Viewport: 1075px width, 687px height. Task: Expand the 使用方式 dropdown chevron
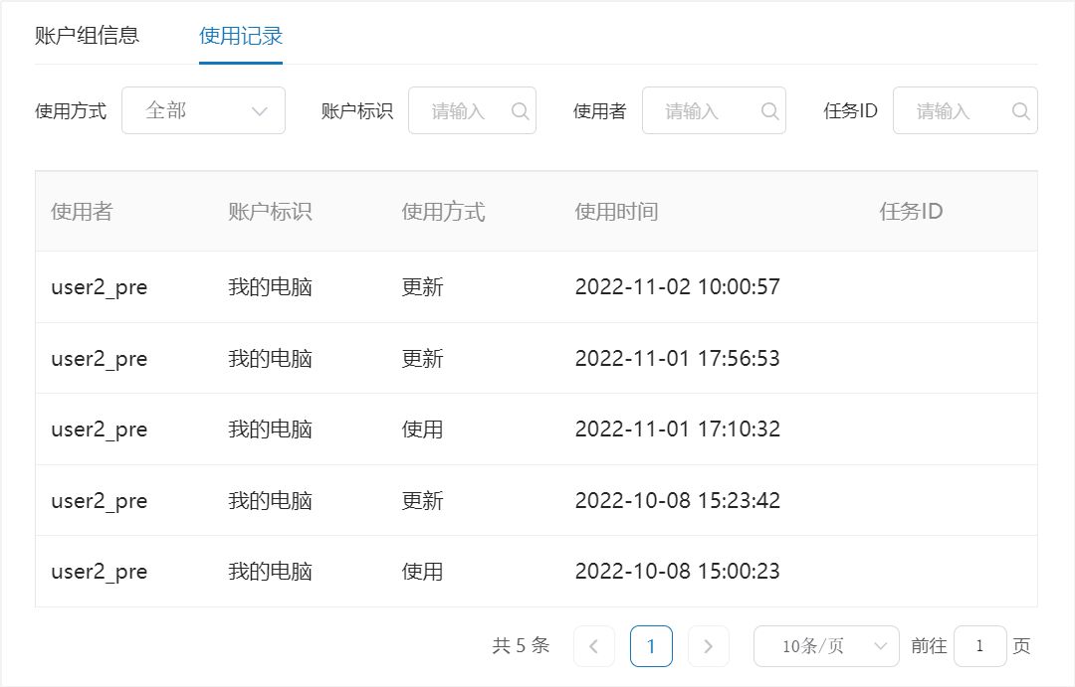coord(260,111)
